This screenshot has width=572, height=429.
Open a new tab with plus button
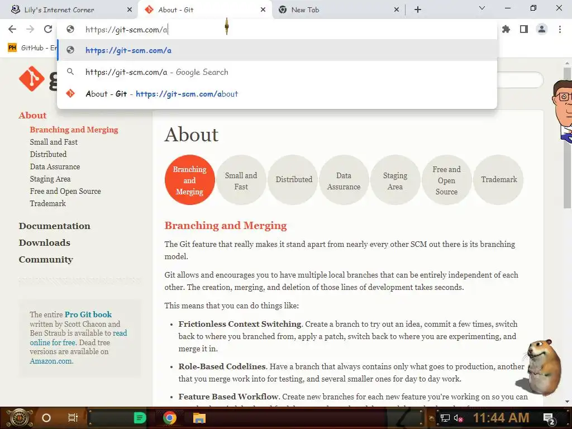click(418, 10)
